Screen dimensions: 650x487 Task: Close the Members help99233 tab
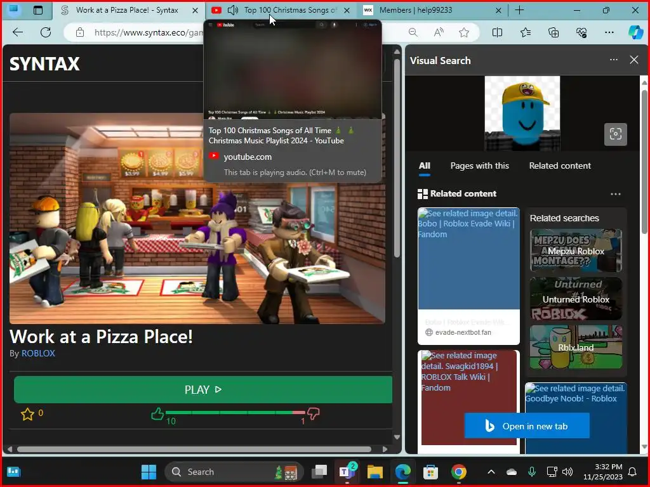(x=499, y=10)
